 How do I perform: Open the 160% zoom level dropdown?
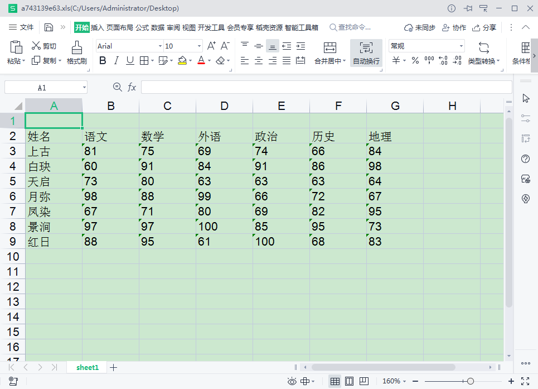tap(405, 381)
